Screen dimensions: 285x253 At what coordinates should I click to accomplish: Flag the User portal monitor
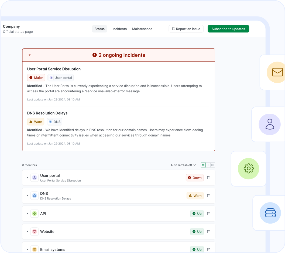click(208, 177)
